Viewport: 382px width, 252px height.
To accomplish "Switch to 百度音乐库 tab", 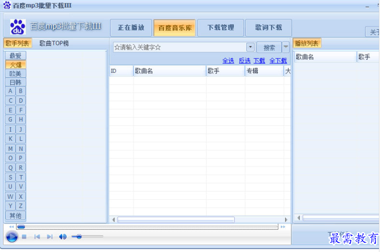I will 175,27.
